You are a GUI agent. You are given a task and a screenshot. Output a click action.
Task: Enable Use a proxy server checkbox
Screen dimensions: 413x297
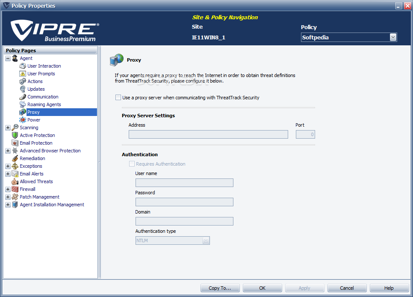(118, 98)
